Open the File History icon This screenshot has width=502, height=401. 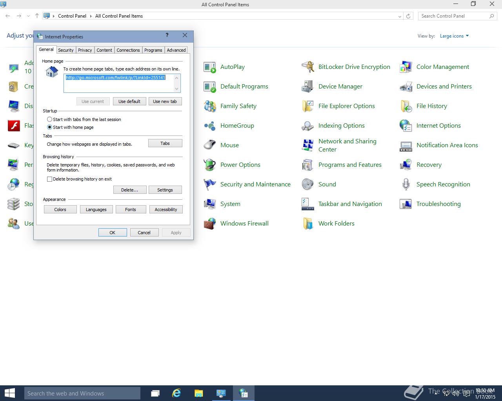(x=406, y=106)
